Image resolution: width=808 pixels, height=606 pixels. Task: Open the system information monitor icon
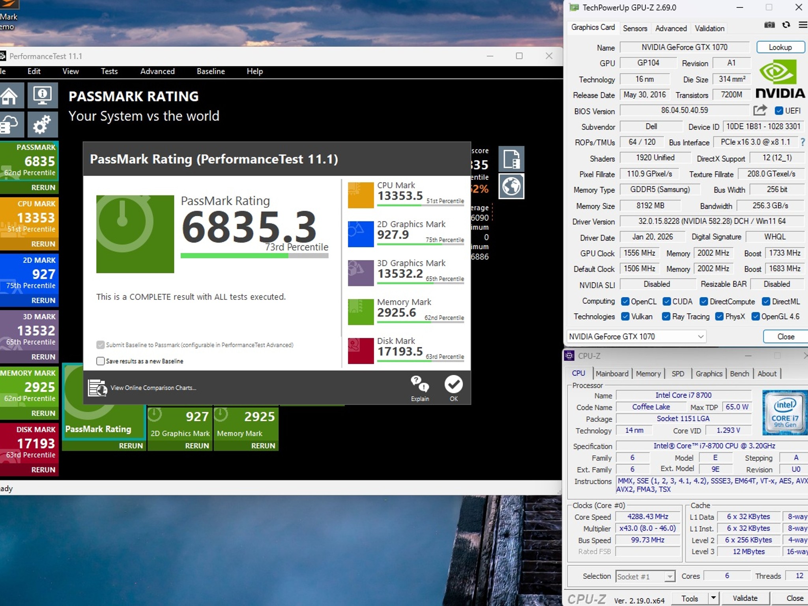(x=43, y=95)
